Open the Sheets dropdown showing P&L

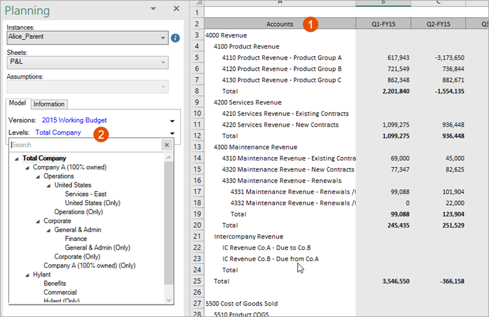tap(87, 62)
